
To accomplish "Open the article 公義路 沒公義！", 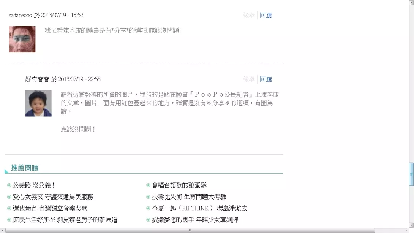I will point(34,185).
